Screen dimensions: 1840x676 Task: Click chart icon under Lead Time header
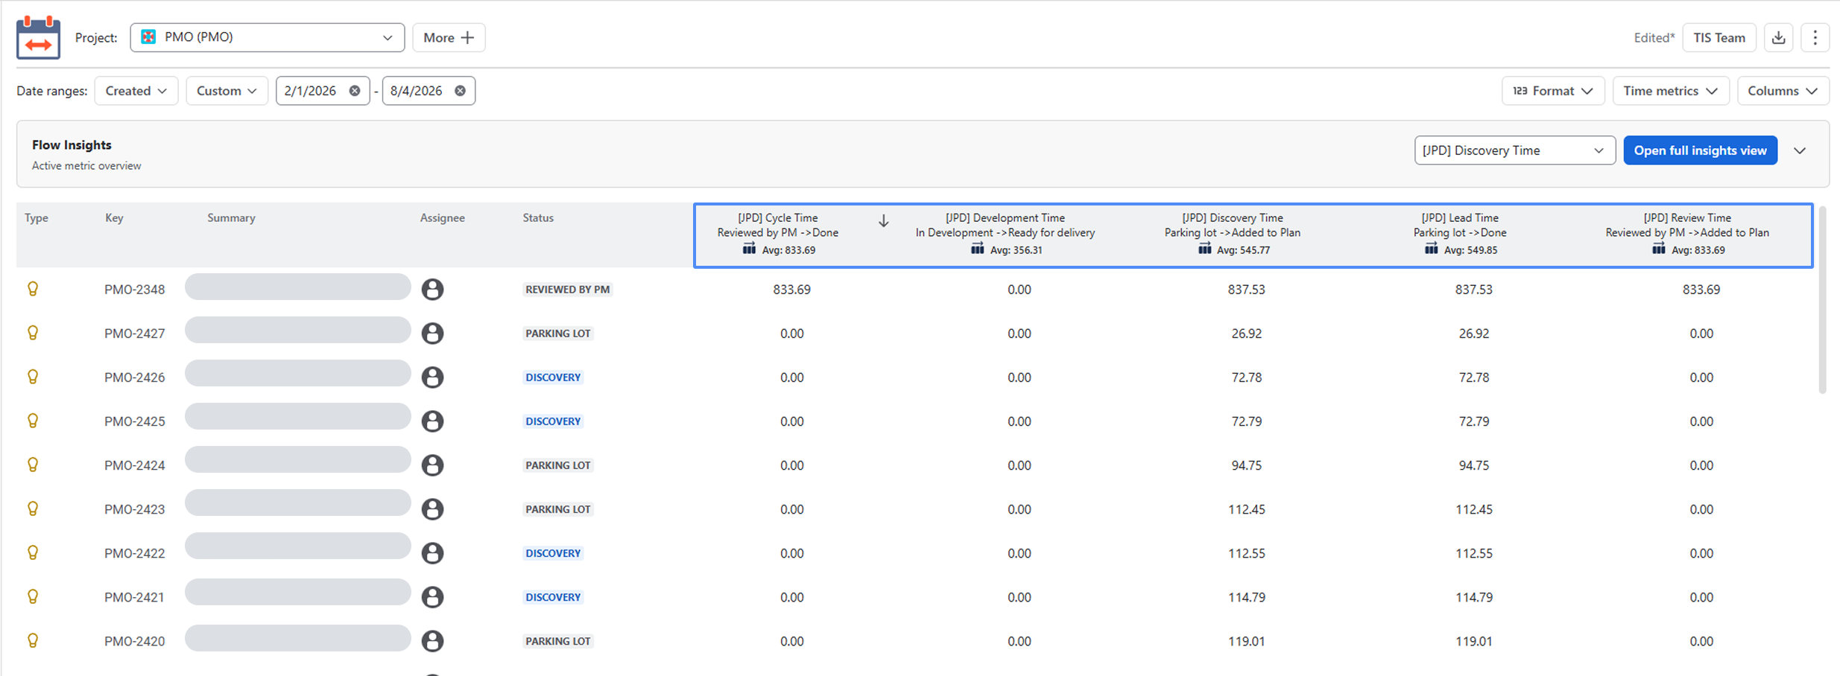click(x=1431, y=249)
